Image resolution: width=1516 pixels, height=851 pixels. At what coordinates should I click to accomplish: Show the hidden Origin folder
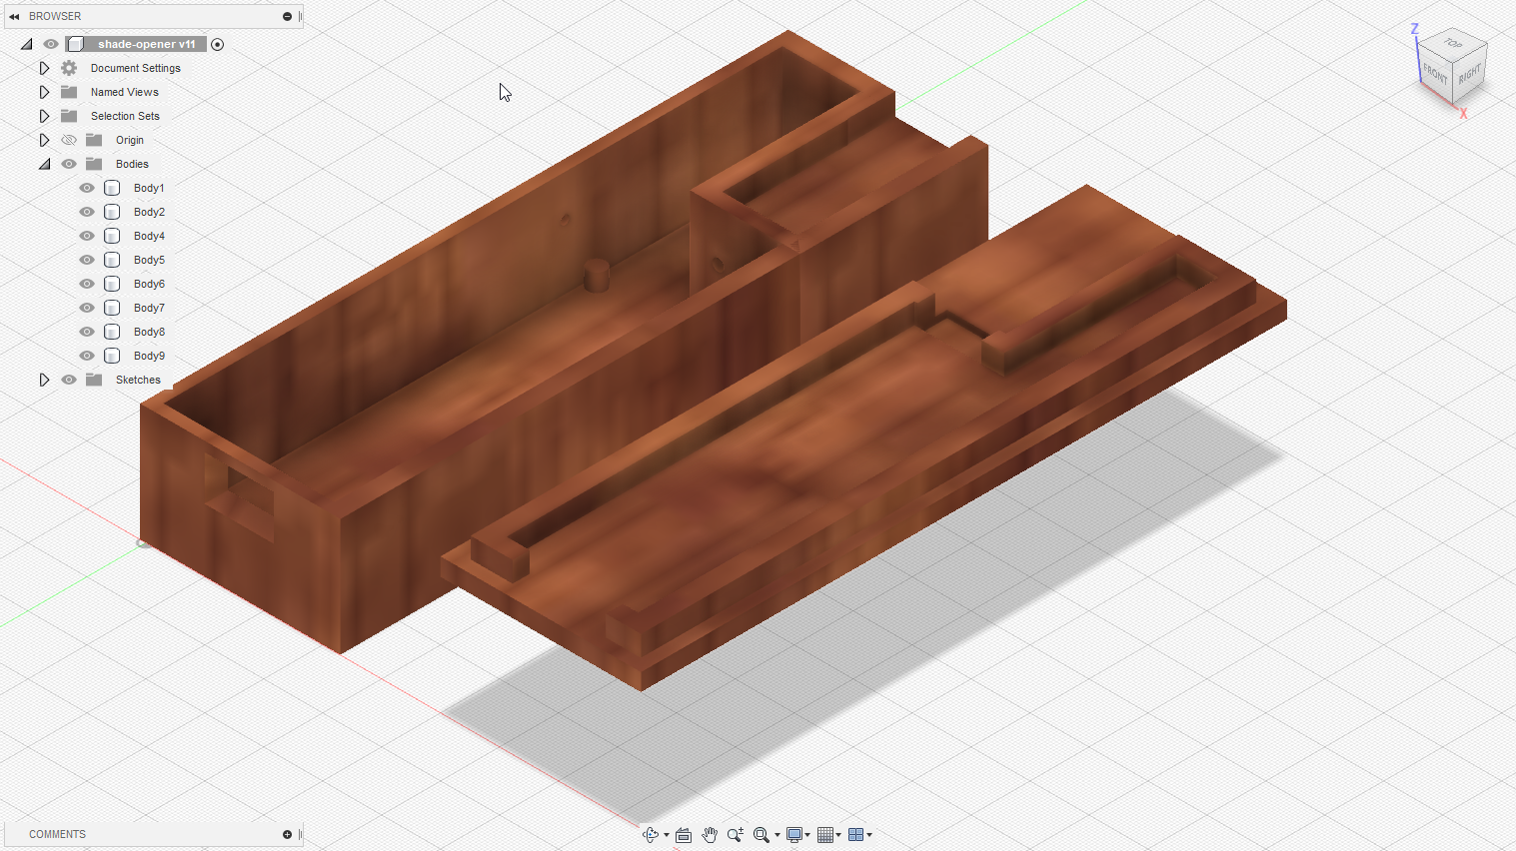(69, 140)
